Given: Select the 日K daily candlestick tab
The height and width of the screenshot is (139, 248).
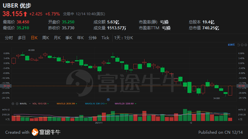Looking at the screenshot, I should (34, 38).
